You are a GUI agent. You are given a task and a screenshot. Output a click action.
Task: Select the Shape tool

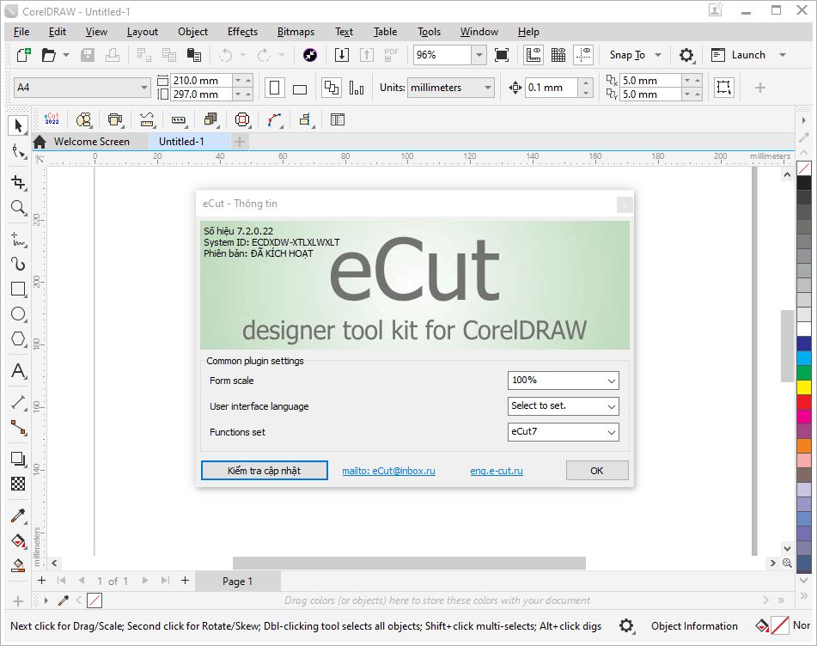pyautogui.click(x=17, y=151)
